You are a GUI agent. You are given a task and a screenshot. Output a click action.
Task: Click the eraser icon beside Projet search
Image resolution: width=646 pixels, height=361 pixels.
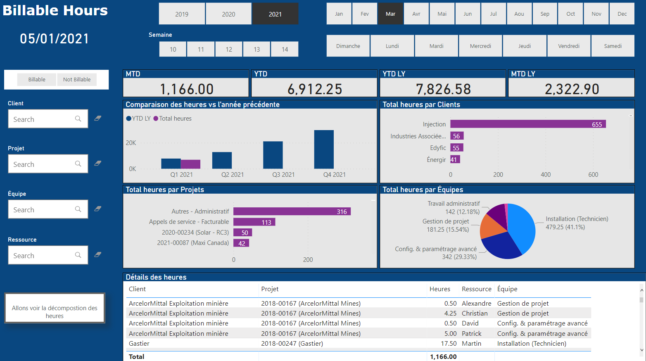[98, 164]
